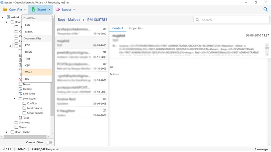Click the Conflicts folder icon
The width and height of the screenshot is (271, 152).
[x=24, y=103]
